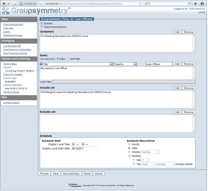The height and width of the screenshot is (191, 208).
Task: Reload the page with refresh icon
Action: coord(147,4)
